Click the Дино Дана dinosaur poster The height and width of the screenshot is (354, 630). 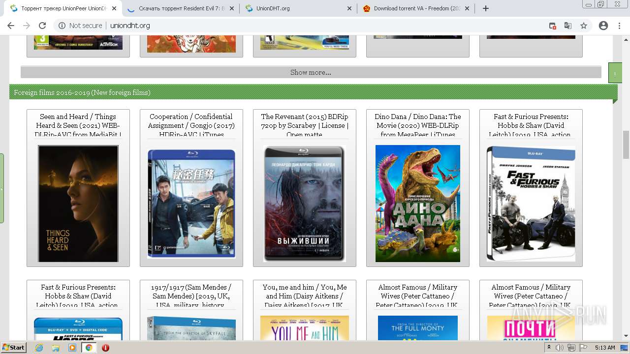pos(418,204)
